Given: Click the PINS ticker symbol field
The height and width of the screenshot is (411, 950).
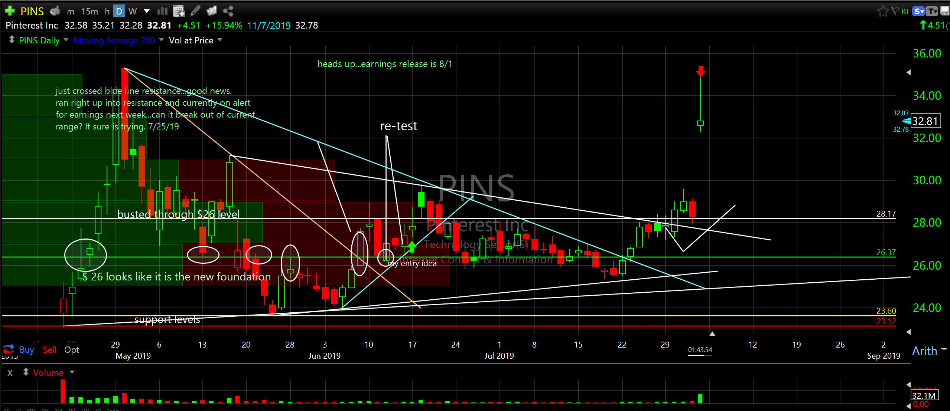Looking at the screenshot, I should (32, 11).
